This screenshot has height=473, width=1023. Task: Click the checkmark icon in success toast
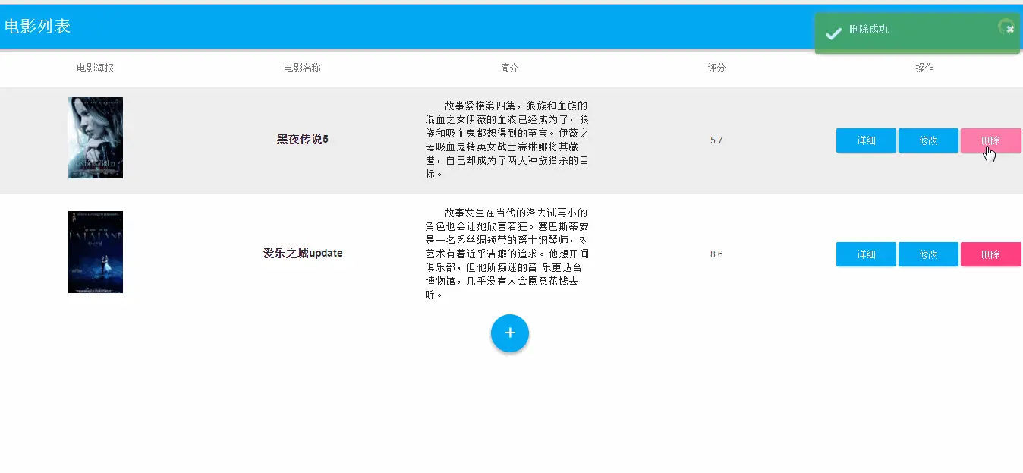coord(833,33)
